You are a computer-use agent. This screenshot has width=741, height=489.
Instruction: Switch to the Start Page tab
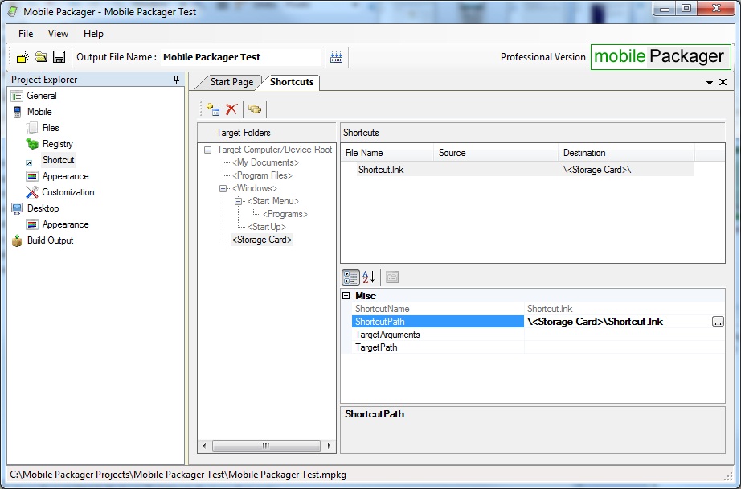pyautogui.click(x=231, y=82)
